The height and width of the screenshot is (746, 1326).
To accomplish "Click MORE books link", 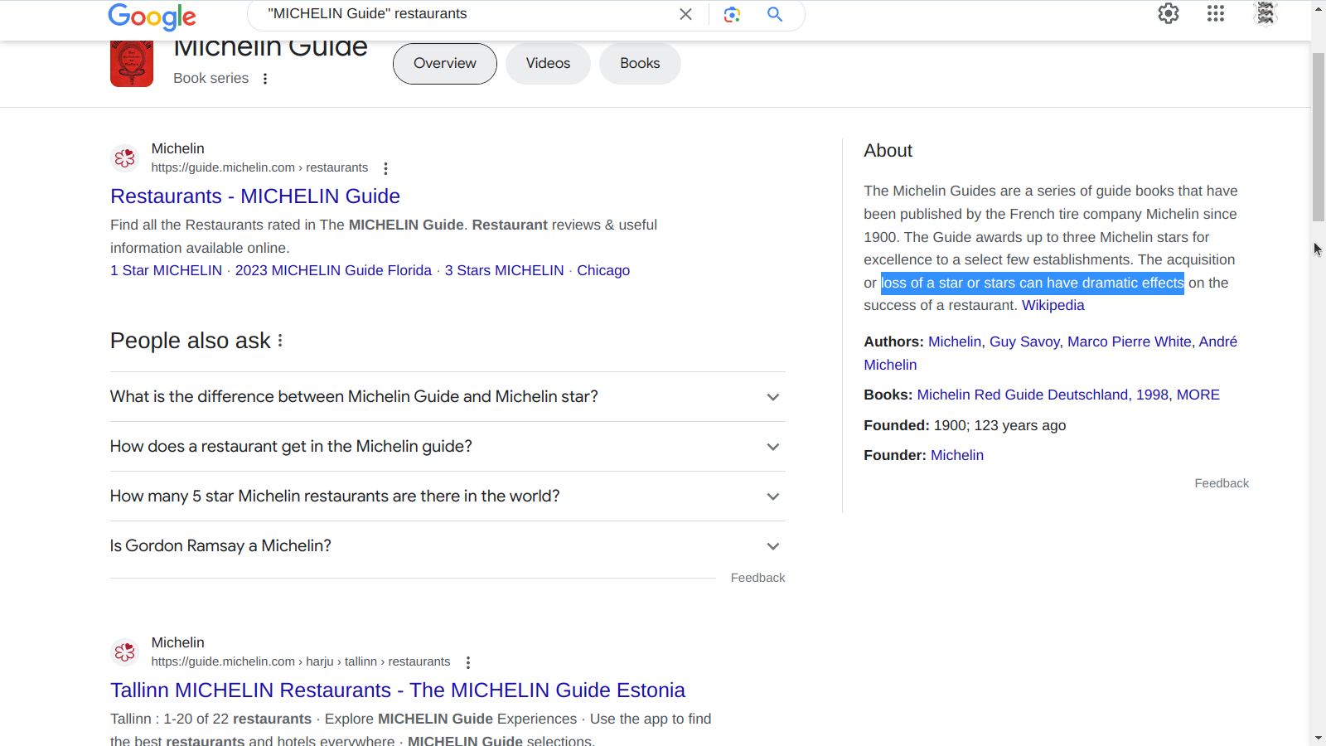I will [x=1198, y=395].
